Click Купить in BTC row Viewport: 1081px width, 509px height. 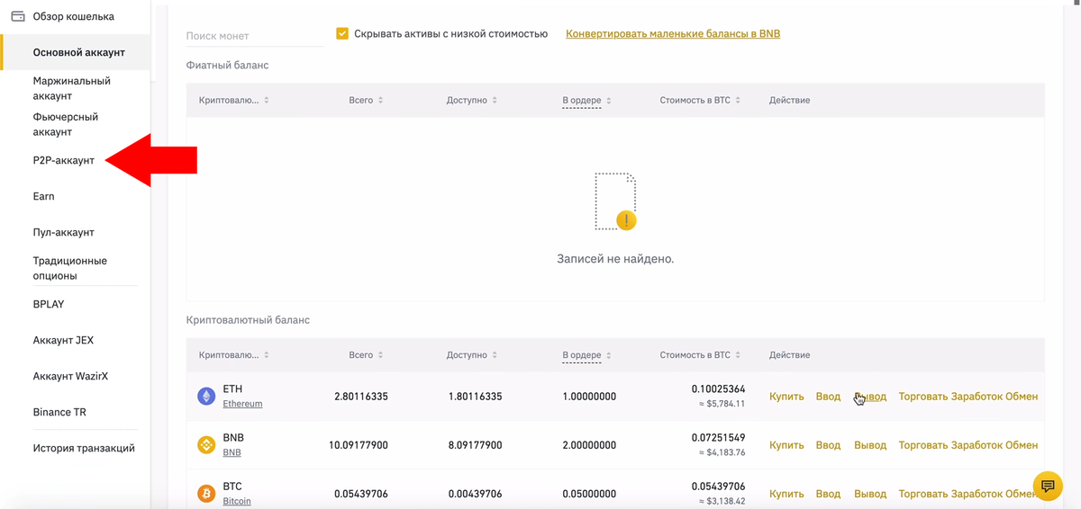pyautogui.click(x=786, y=494)
